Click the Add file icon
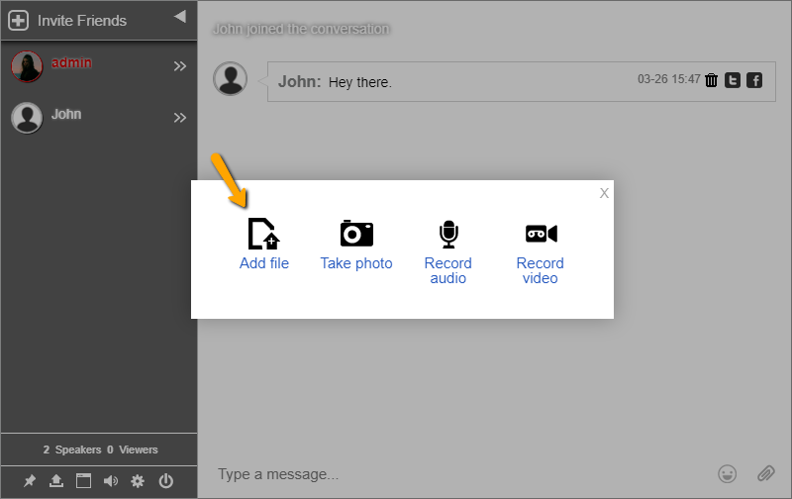This screenshot has width=792, height=499. (x=263, y=235)
